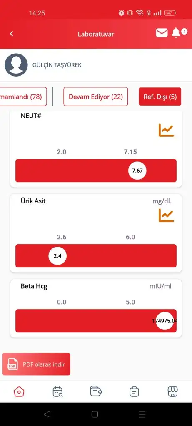Open the clipboard icon in bottom bar

pos(135,392)
